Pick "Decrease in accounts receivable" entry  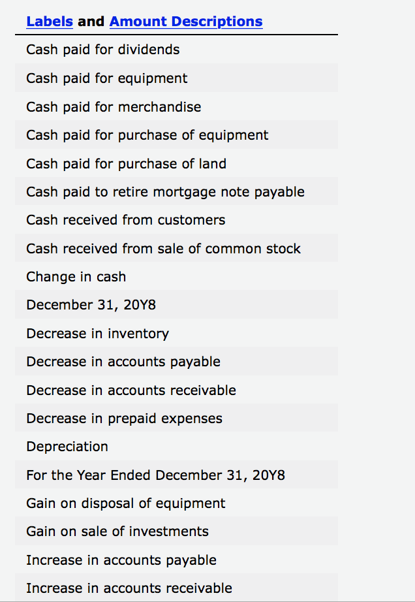[131, 390]
